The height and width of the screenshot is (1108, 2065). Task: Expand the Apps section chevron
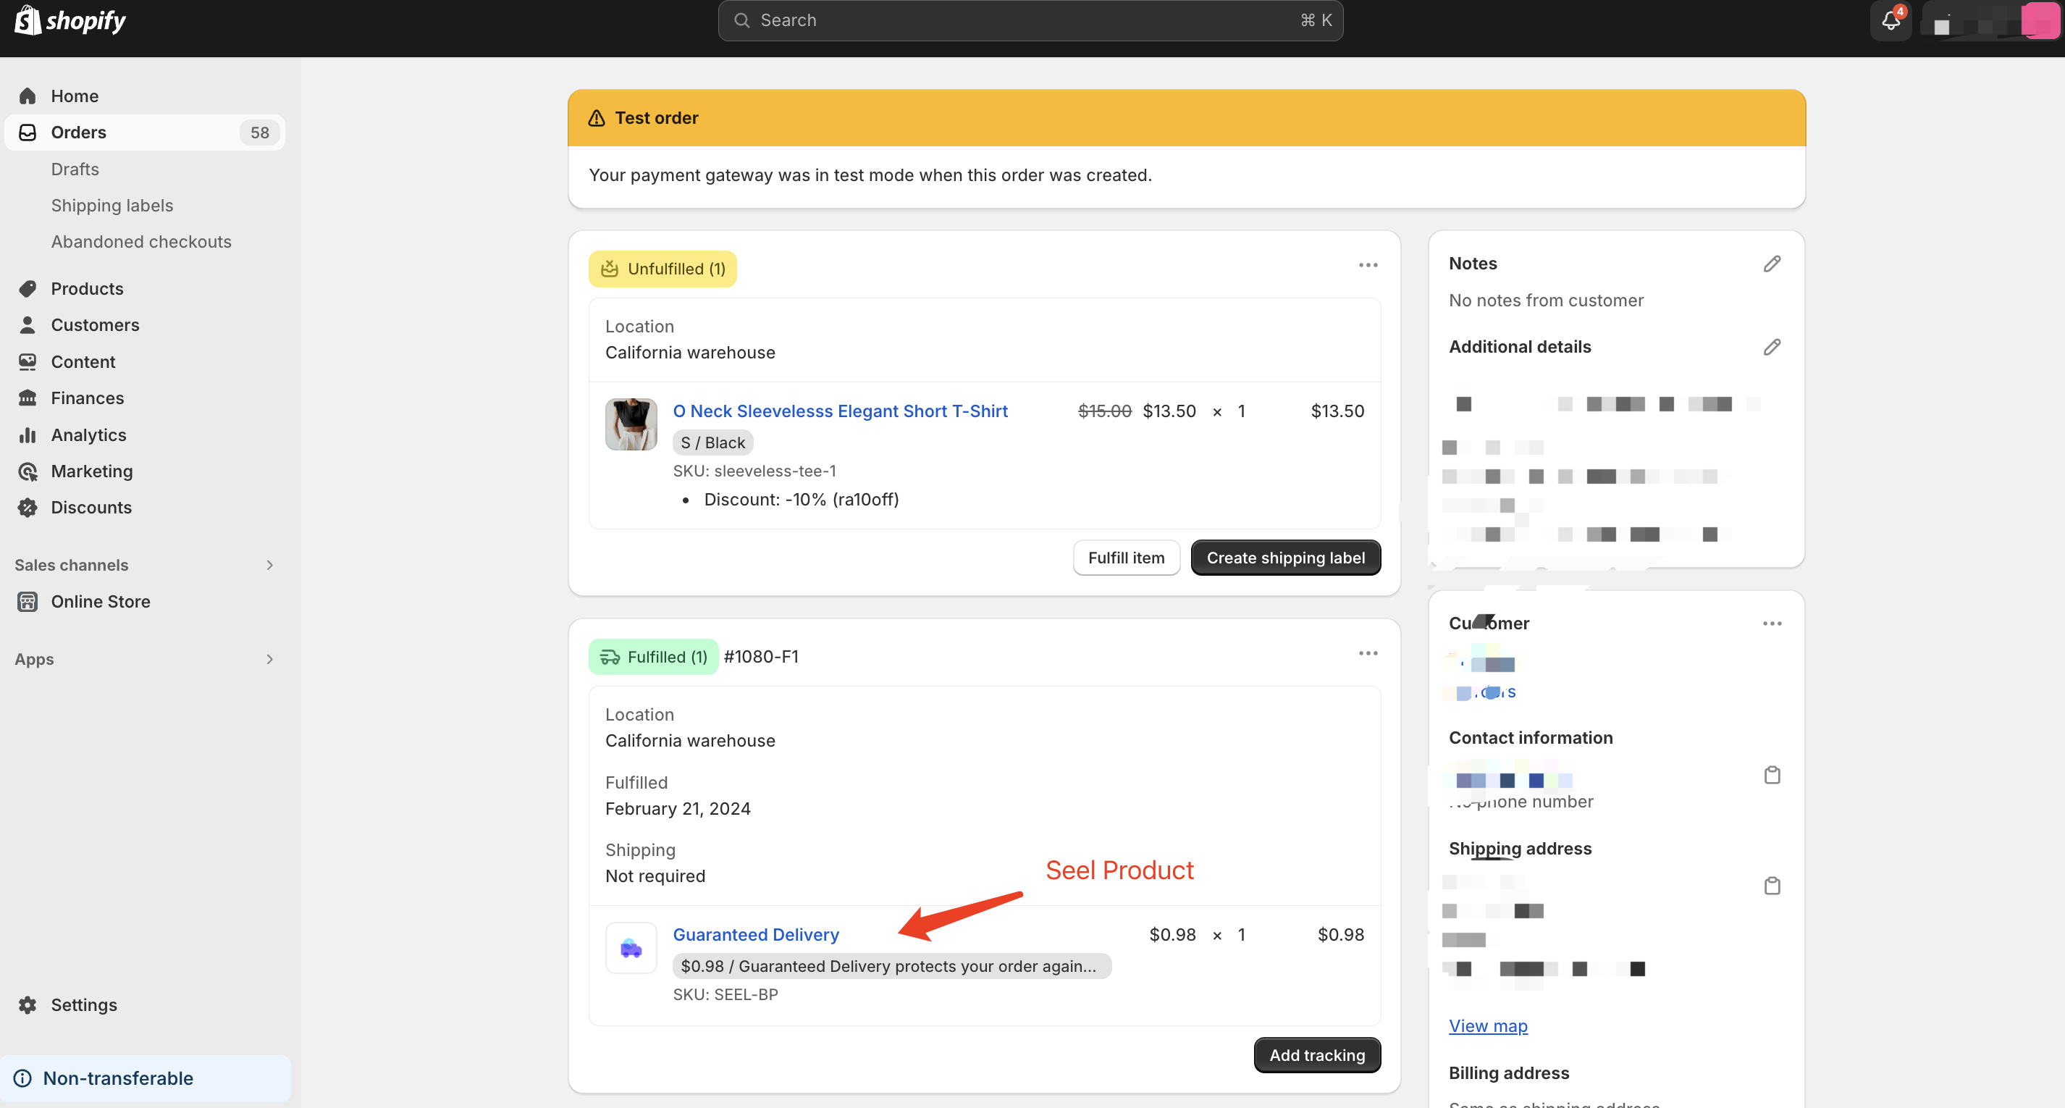click(269, 659)
